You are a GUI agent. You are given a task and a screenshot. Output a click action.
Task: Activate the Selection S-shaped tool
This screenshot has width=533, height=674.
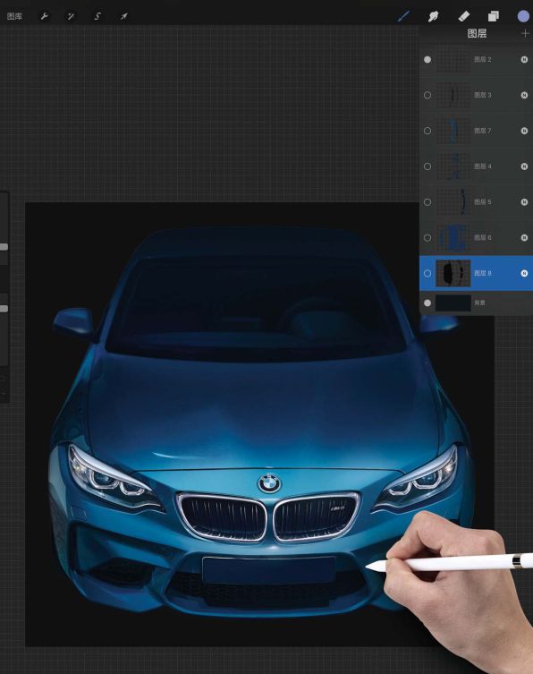coord(97,16)
